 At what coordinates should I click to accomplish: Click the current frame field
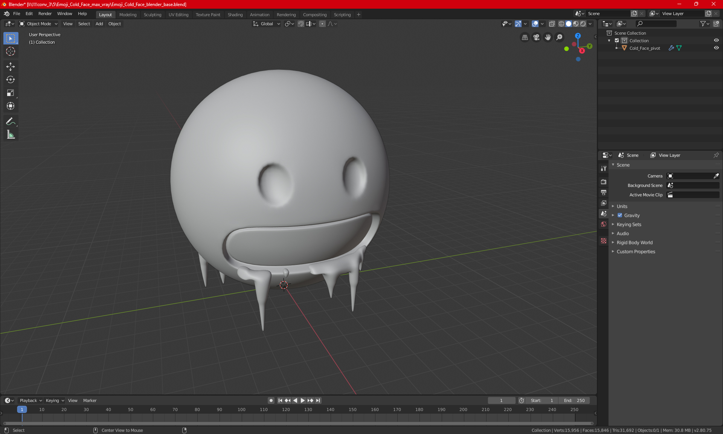coord(501,400)
